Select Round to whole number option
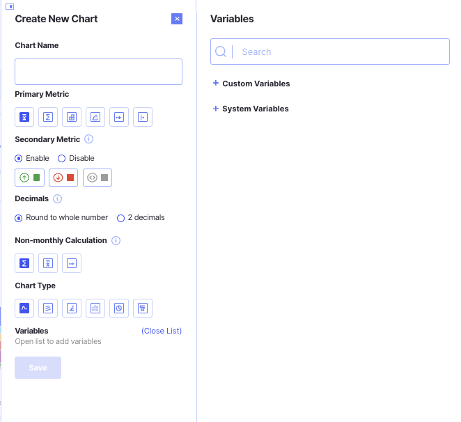This screenshot has height=422, width=461. 19,217
